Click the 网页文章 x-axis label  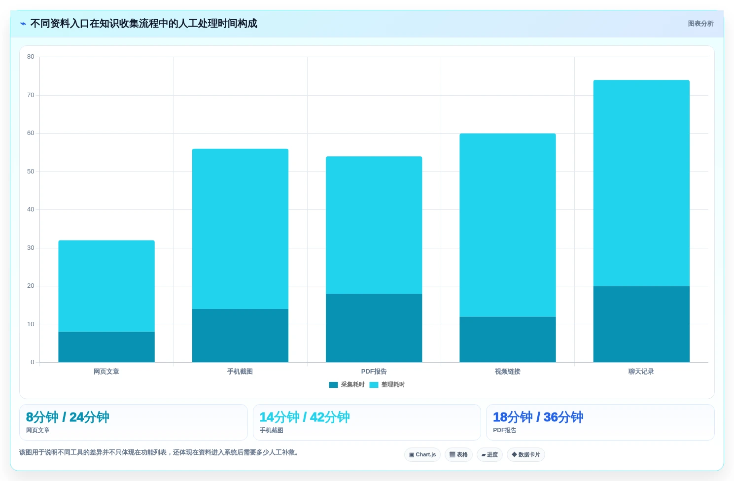pyautogui.click(x=106, y=372)
